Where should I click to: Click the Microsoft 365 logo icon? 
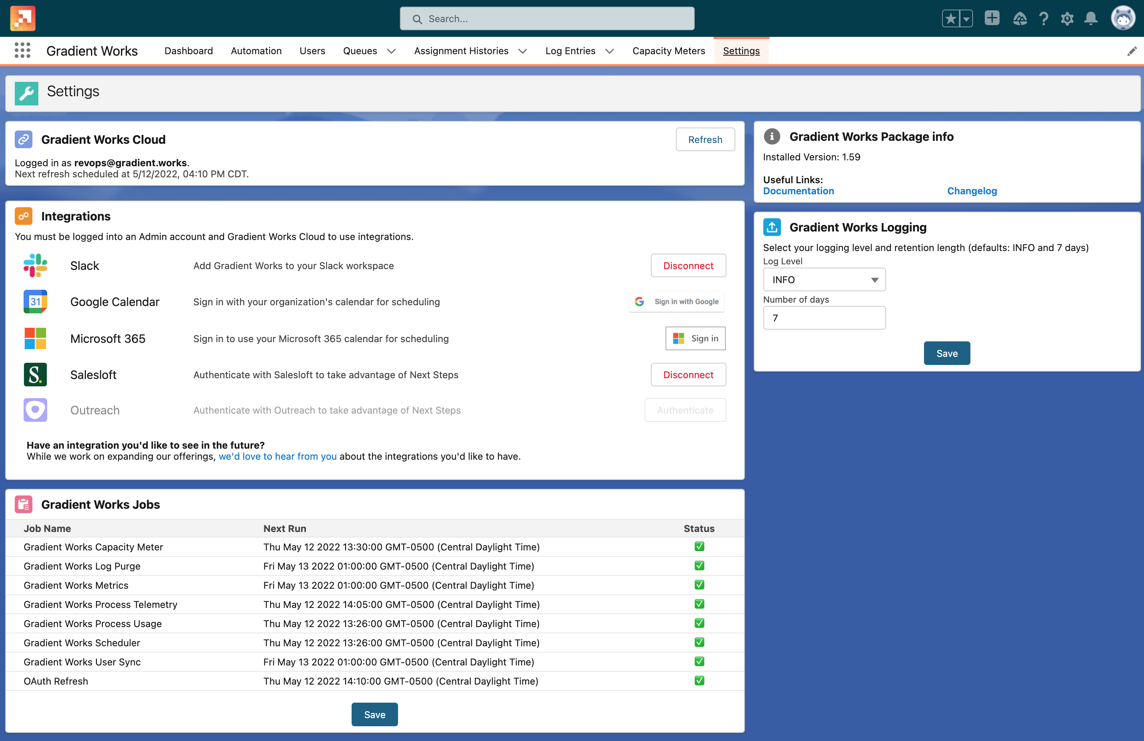tap(35, 338)
